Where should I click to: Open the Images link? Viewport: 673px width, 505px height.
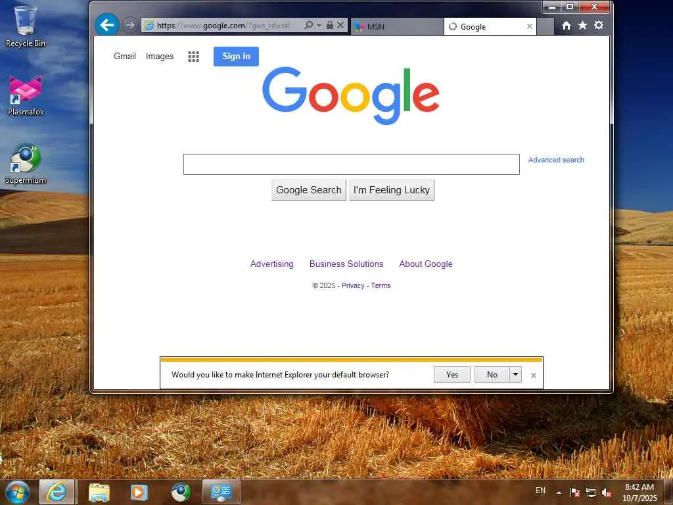(x=160, y=57)
